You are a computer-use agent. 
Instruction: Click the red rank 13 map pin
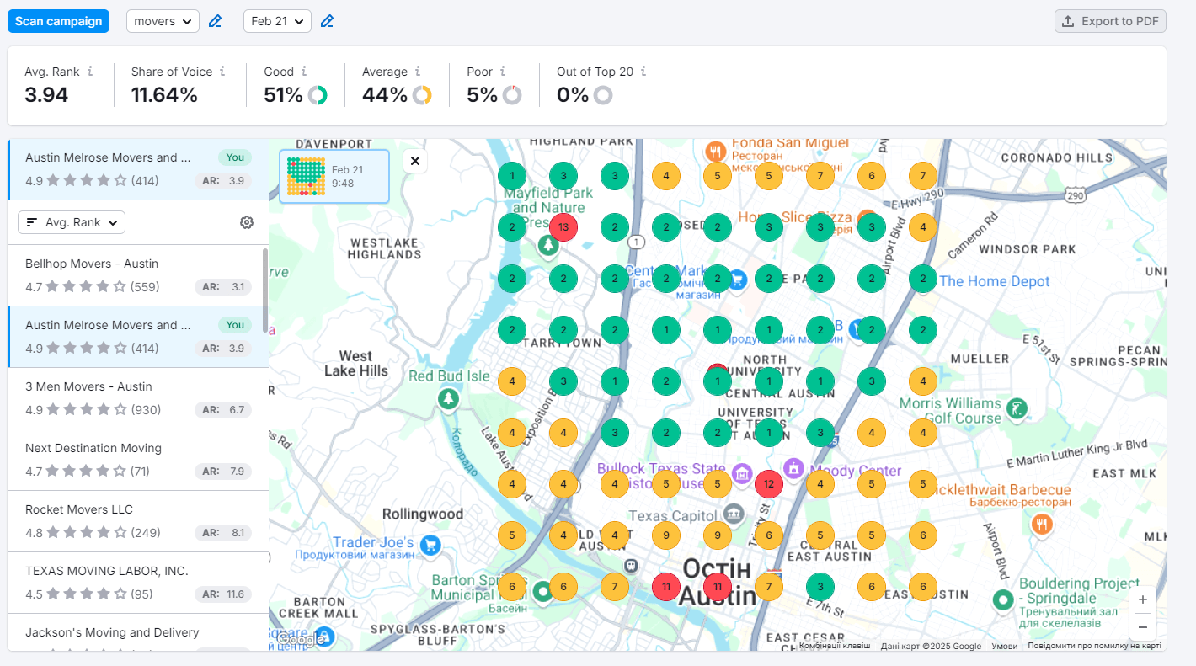tap(563, 227)
